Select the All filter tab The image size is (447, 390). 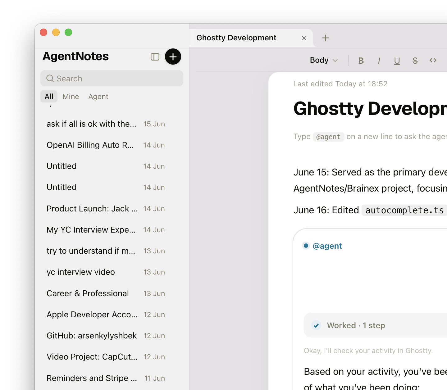(x=49, y=97)
